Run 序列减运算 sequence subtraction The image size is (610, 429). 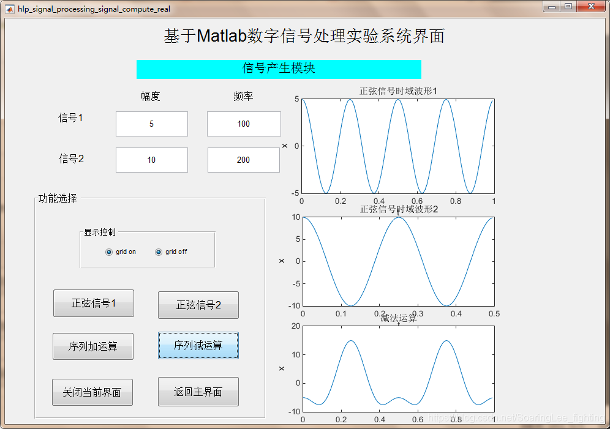[198, 345]
